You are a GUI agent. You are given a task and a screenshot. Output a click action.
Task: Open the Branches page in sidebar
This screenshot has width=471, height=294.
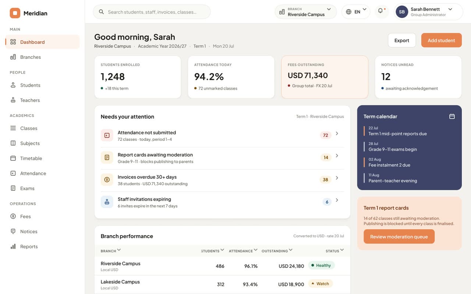coord(42,57)
